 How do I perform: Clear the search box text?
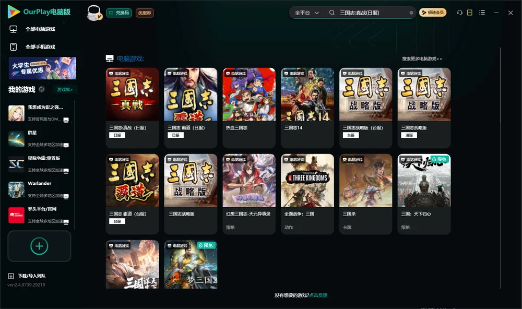click(411, 13)
